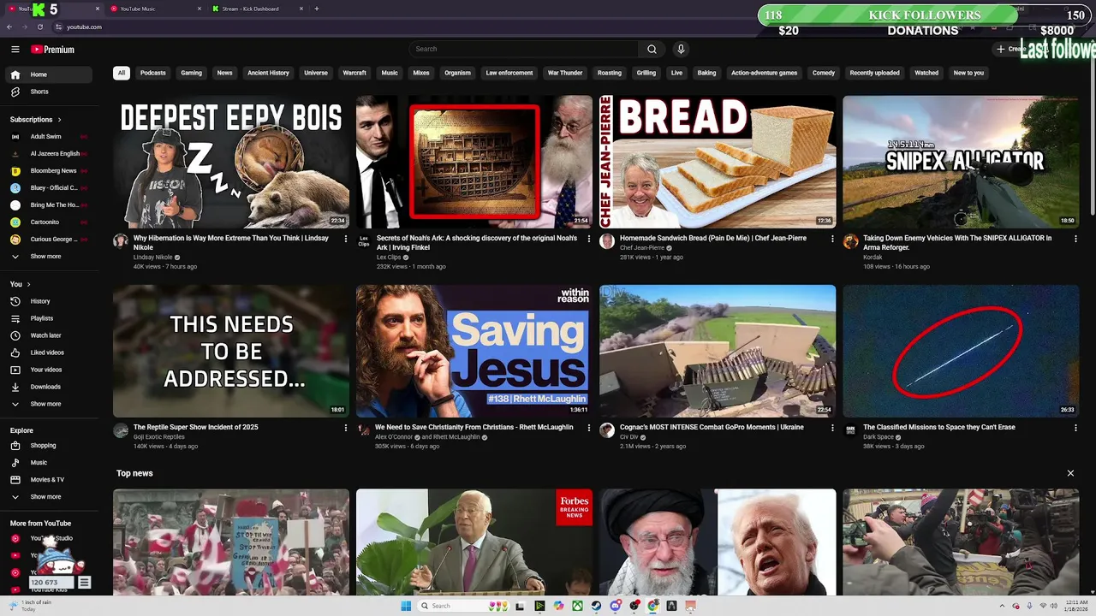This screenshot has width=1096, height=616.
Task: Start voice search with microphone icon
Action: point(681,49)
